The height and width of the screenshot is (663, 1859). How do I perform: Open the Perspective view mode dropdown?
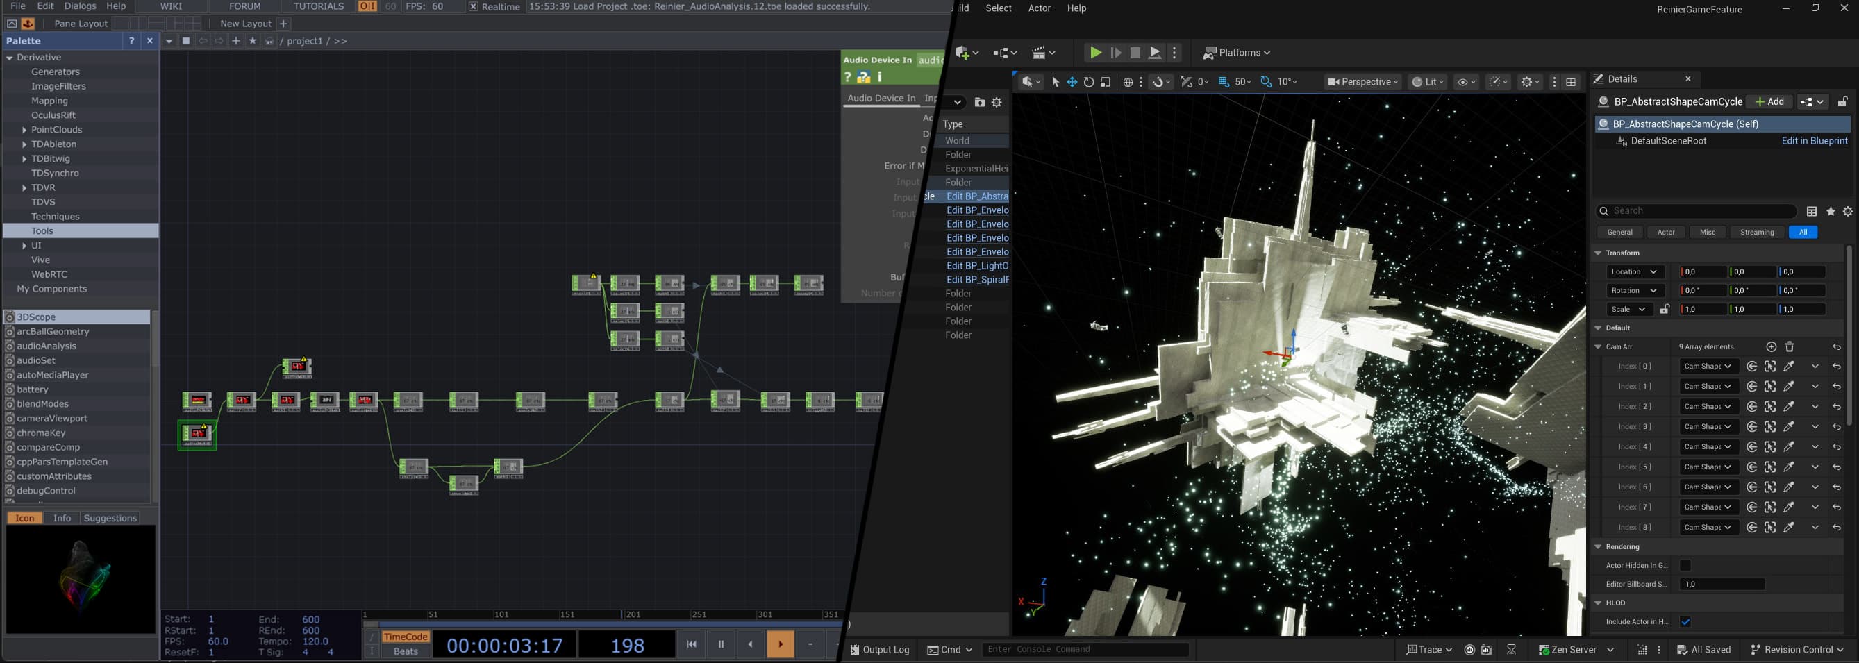click(x=1362, y=82)
